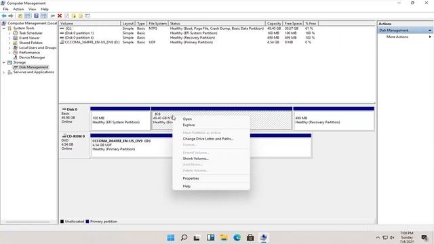Open Device Manager from the tree
Image resolution: width=434 pixels, height=244 pixels.
pyautogui.click(x=32, y=58)
